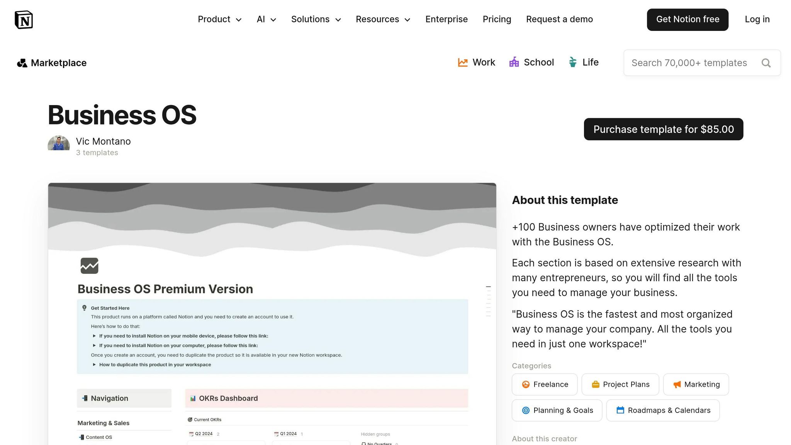Click the Marketplace shapes icon
Viewport: 791px width, 445px height.
(22, 63)
